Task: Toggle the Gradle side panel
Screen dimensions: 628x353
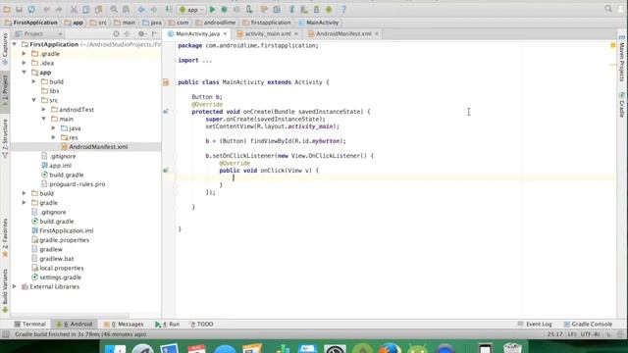Action: click(x=622, y=105)
